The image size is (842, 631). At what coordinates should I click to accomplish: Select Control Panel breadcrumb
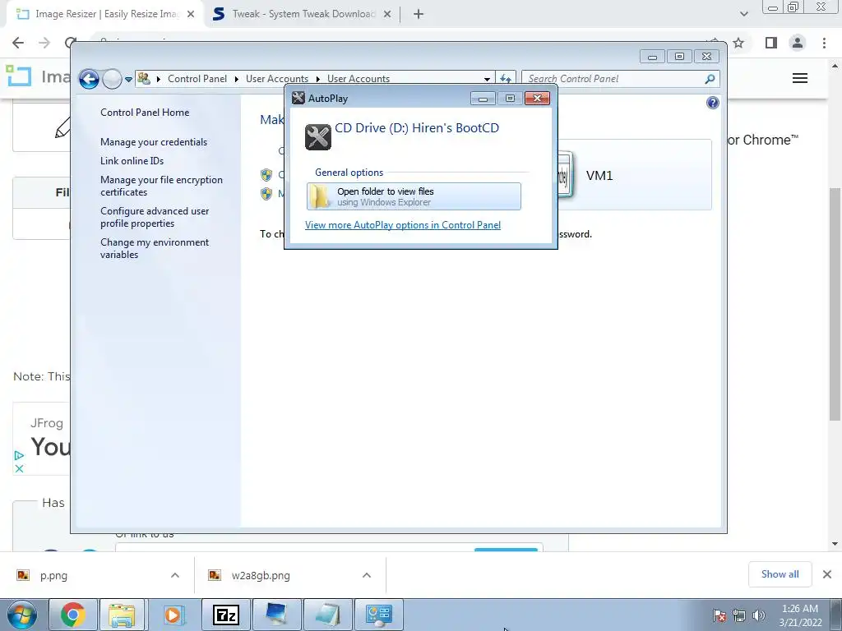(x=197, y=78)
